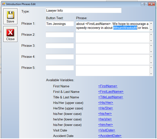Click scroll up arrow of Phrase 2 box

tap(151, 35)
